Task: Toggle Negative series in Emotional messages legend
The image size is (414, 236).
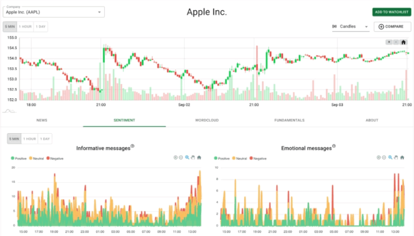Action: tap(258, 159)
